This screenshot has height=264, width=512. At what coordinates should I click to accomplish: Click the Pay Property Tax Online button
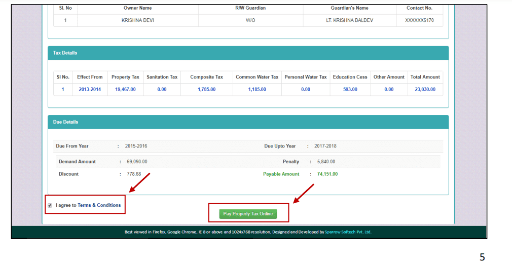tap(248, 214)
